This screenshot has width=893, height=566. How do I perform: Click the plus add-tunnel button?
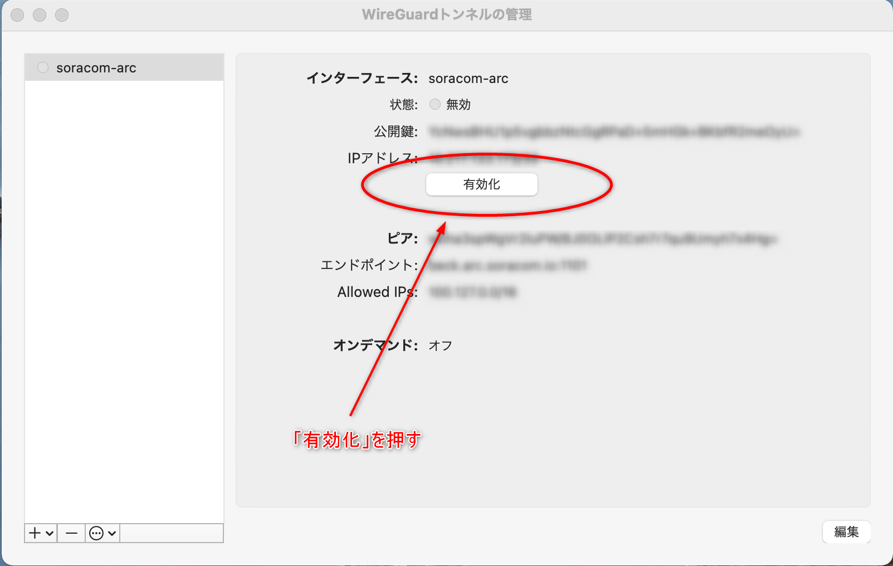pos(35,533)
